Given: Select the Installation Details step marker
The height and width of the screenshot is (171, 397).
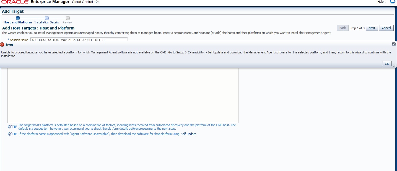Looking at the screenshot, I should click(47, 18).
